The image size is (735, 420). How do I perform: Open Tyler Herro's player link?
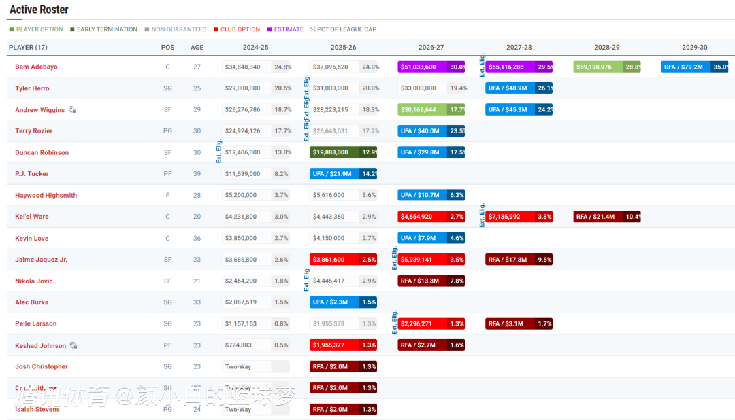[x=32, y=88]
